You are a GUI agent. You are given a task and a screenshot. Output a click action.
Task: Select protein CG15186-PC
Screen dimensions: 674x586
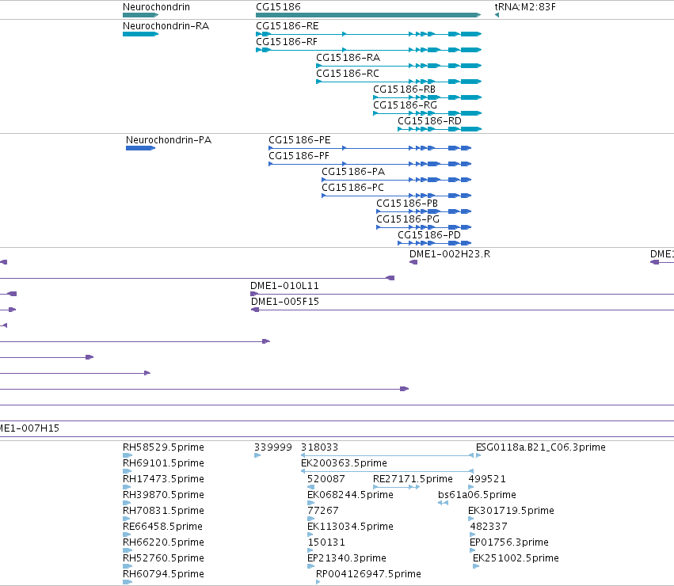tap(353, 188)
